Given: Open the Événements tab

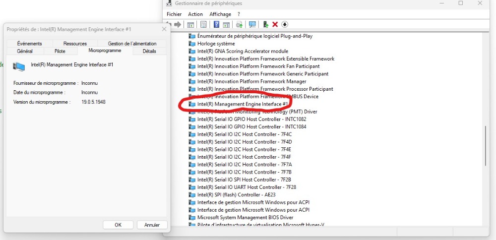Looking at the screenshot, I should click(x=29, y=44).
